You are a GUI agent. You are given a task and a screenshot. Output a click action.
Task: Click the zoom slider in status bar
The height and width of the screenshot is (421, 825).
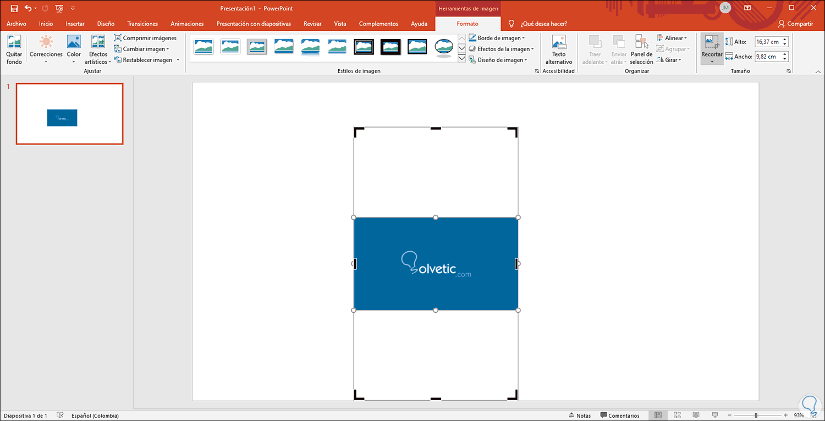point(756,416)
